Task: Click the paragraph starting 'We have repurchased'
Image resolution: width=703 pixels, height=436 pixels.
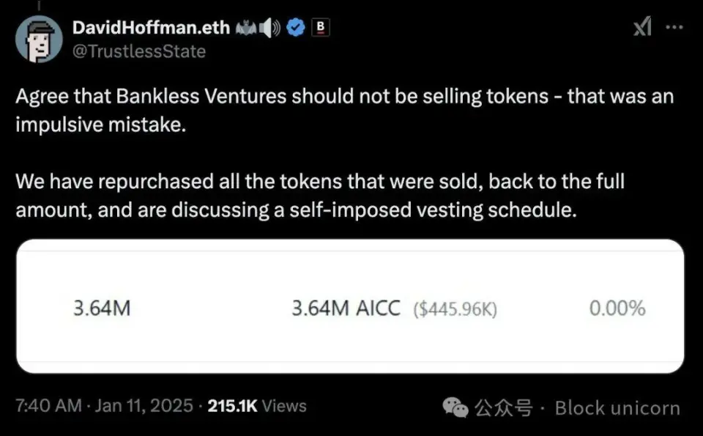Action: tap(320, 195)
